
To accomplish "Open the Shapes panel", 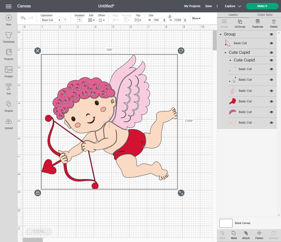I will pos(8,106).
